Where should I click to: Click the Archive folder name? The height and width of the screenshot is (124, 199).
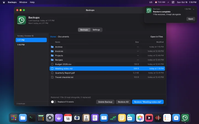[59, 47]
